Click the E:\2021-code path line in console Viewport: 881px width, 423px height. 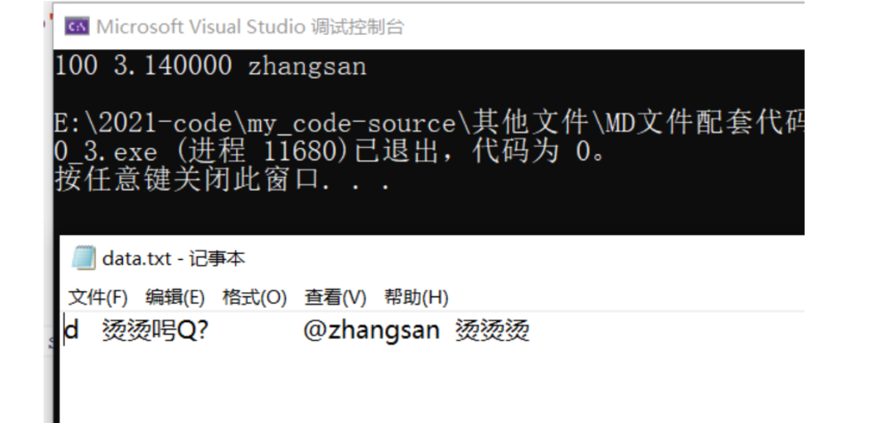(x=429, y=125)
